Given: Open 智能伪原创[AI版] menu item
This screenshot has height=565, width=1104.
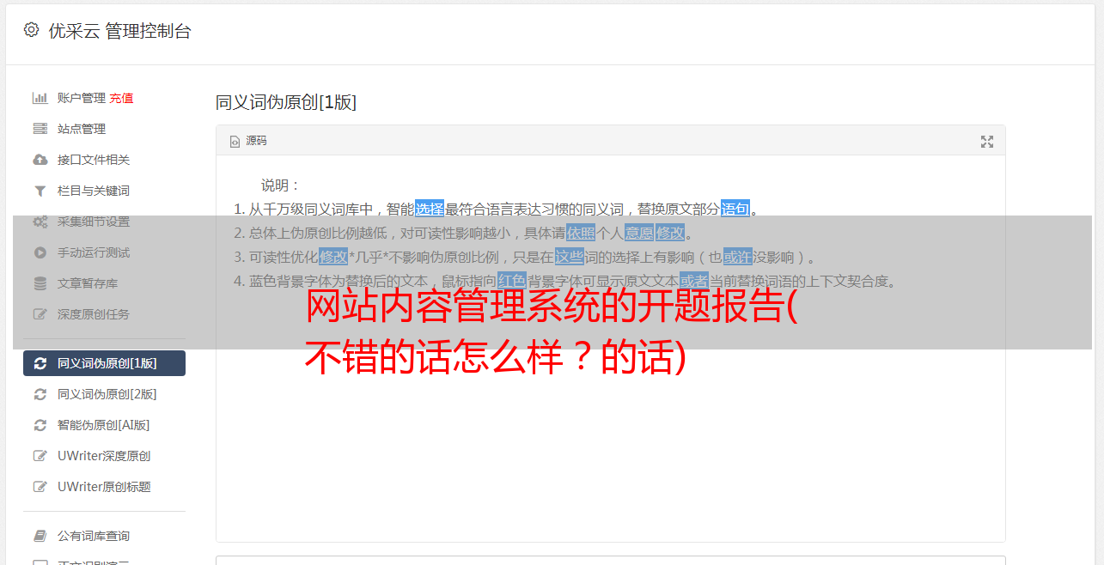Looking at the screenshot, I should click(x=104, y=425).
